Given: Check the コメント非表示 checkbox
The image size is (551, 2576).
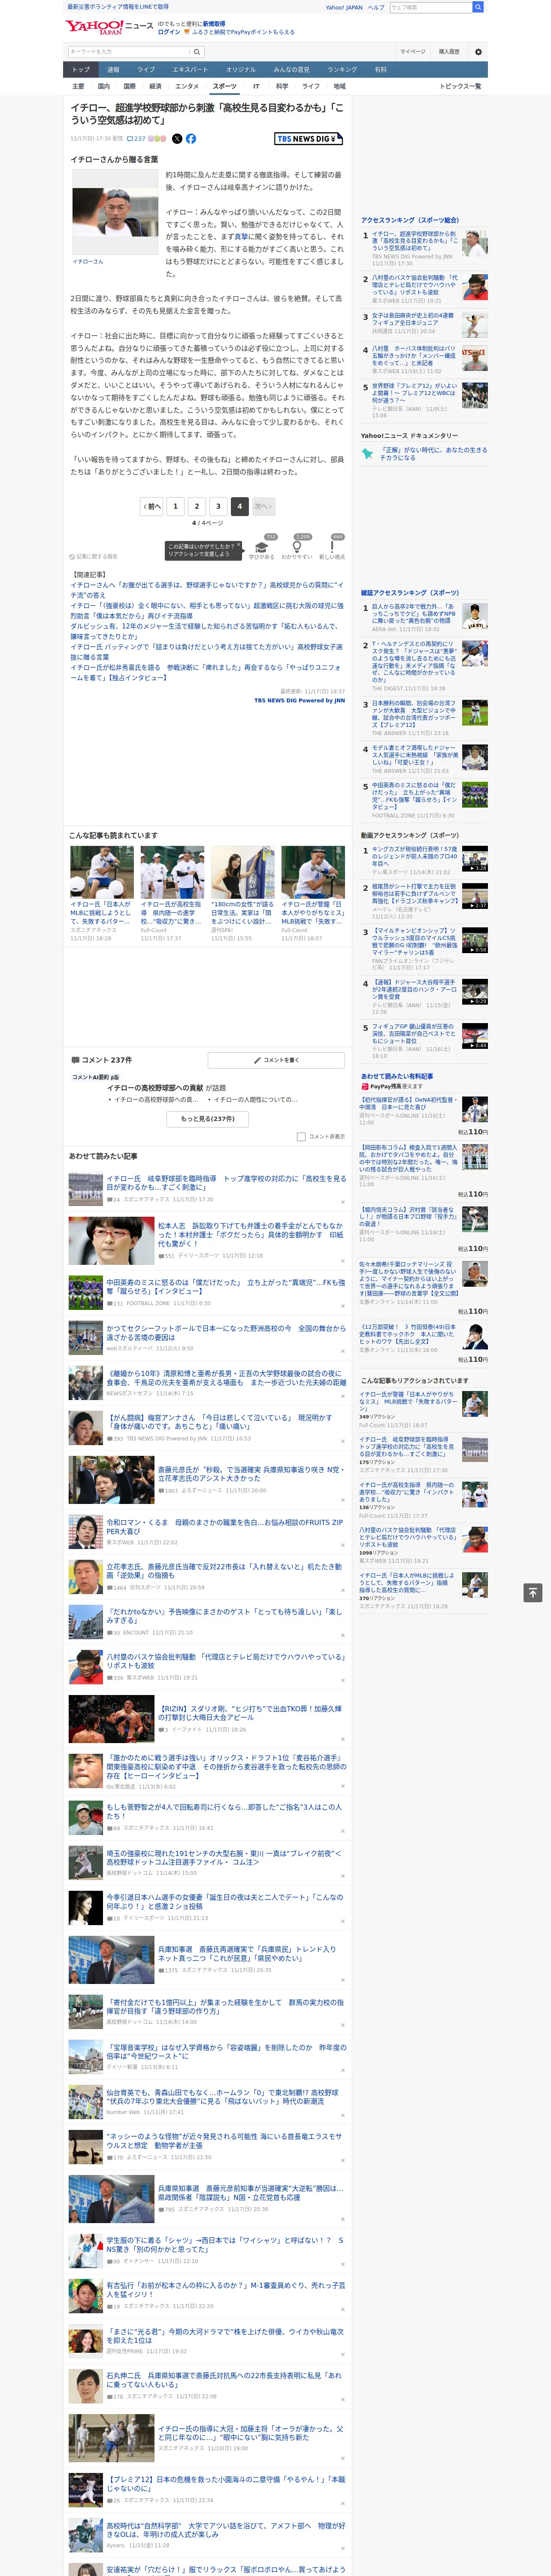Looking at the screenshot, I should click(301, 1137).
